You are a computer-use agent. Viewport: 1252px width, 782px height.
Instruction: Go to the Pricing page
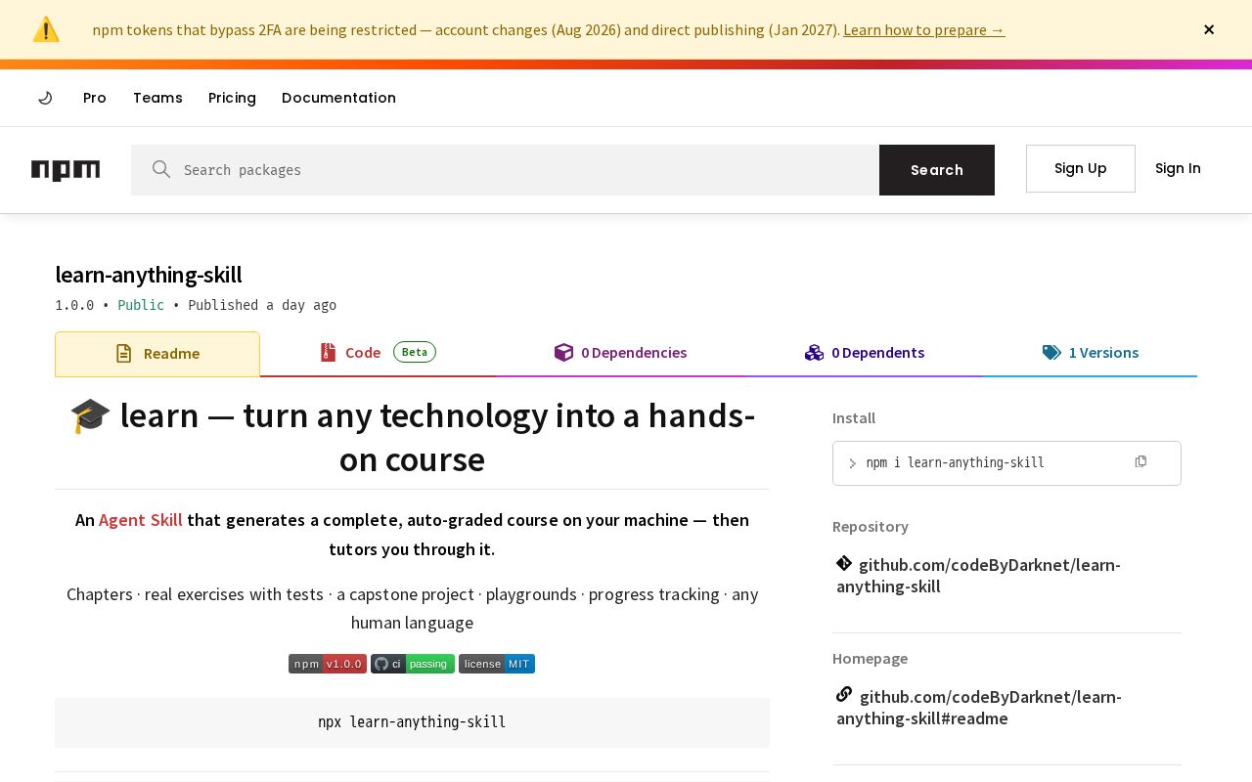click(x=232, y=98)
